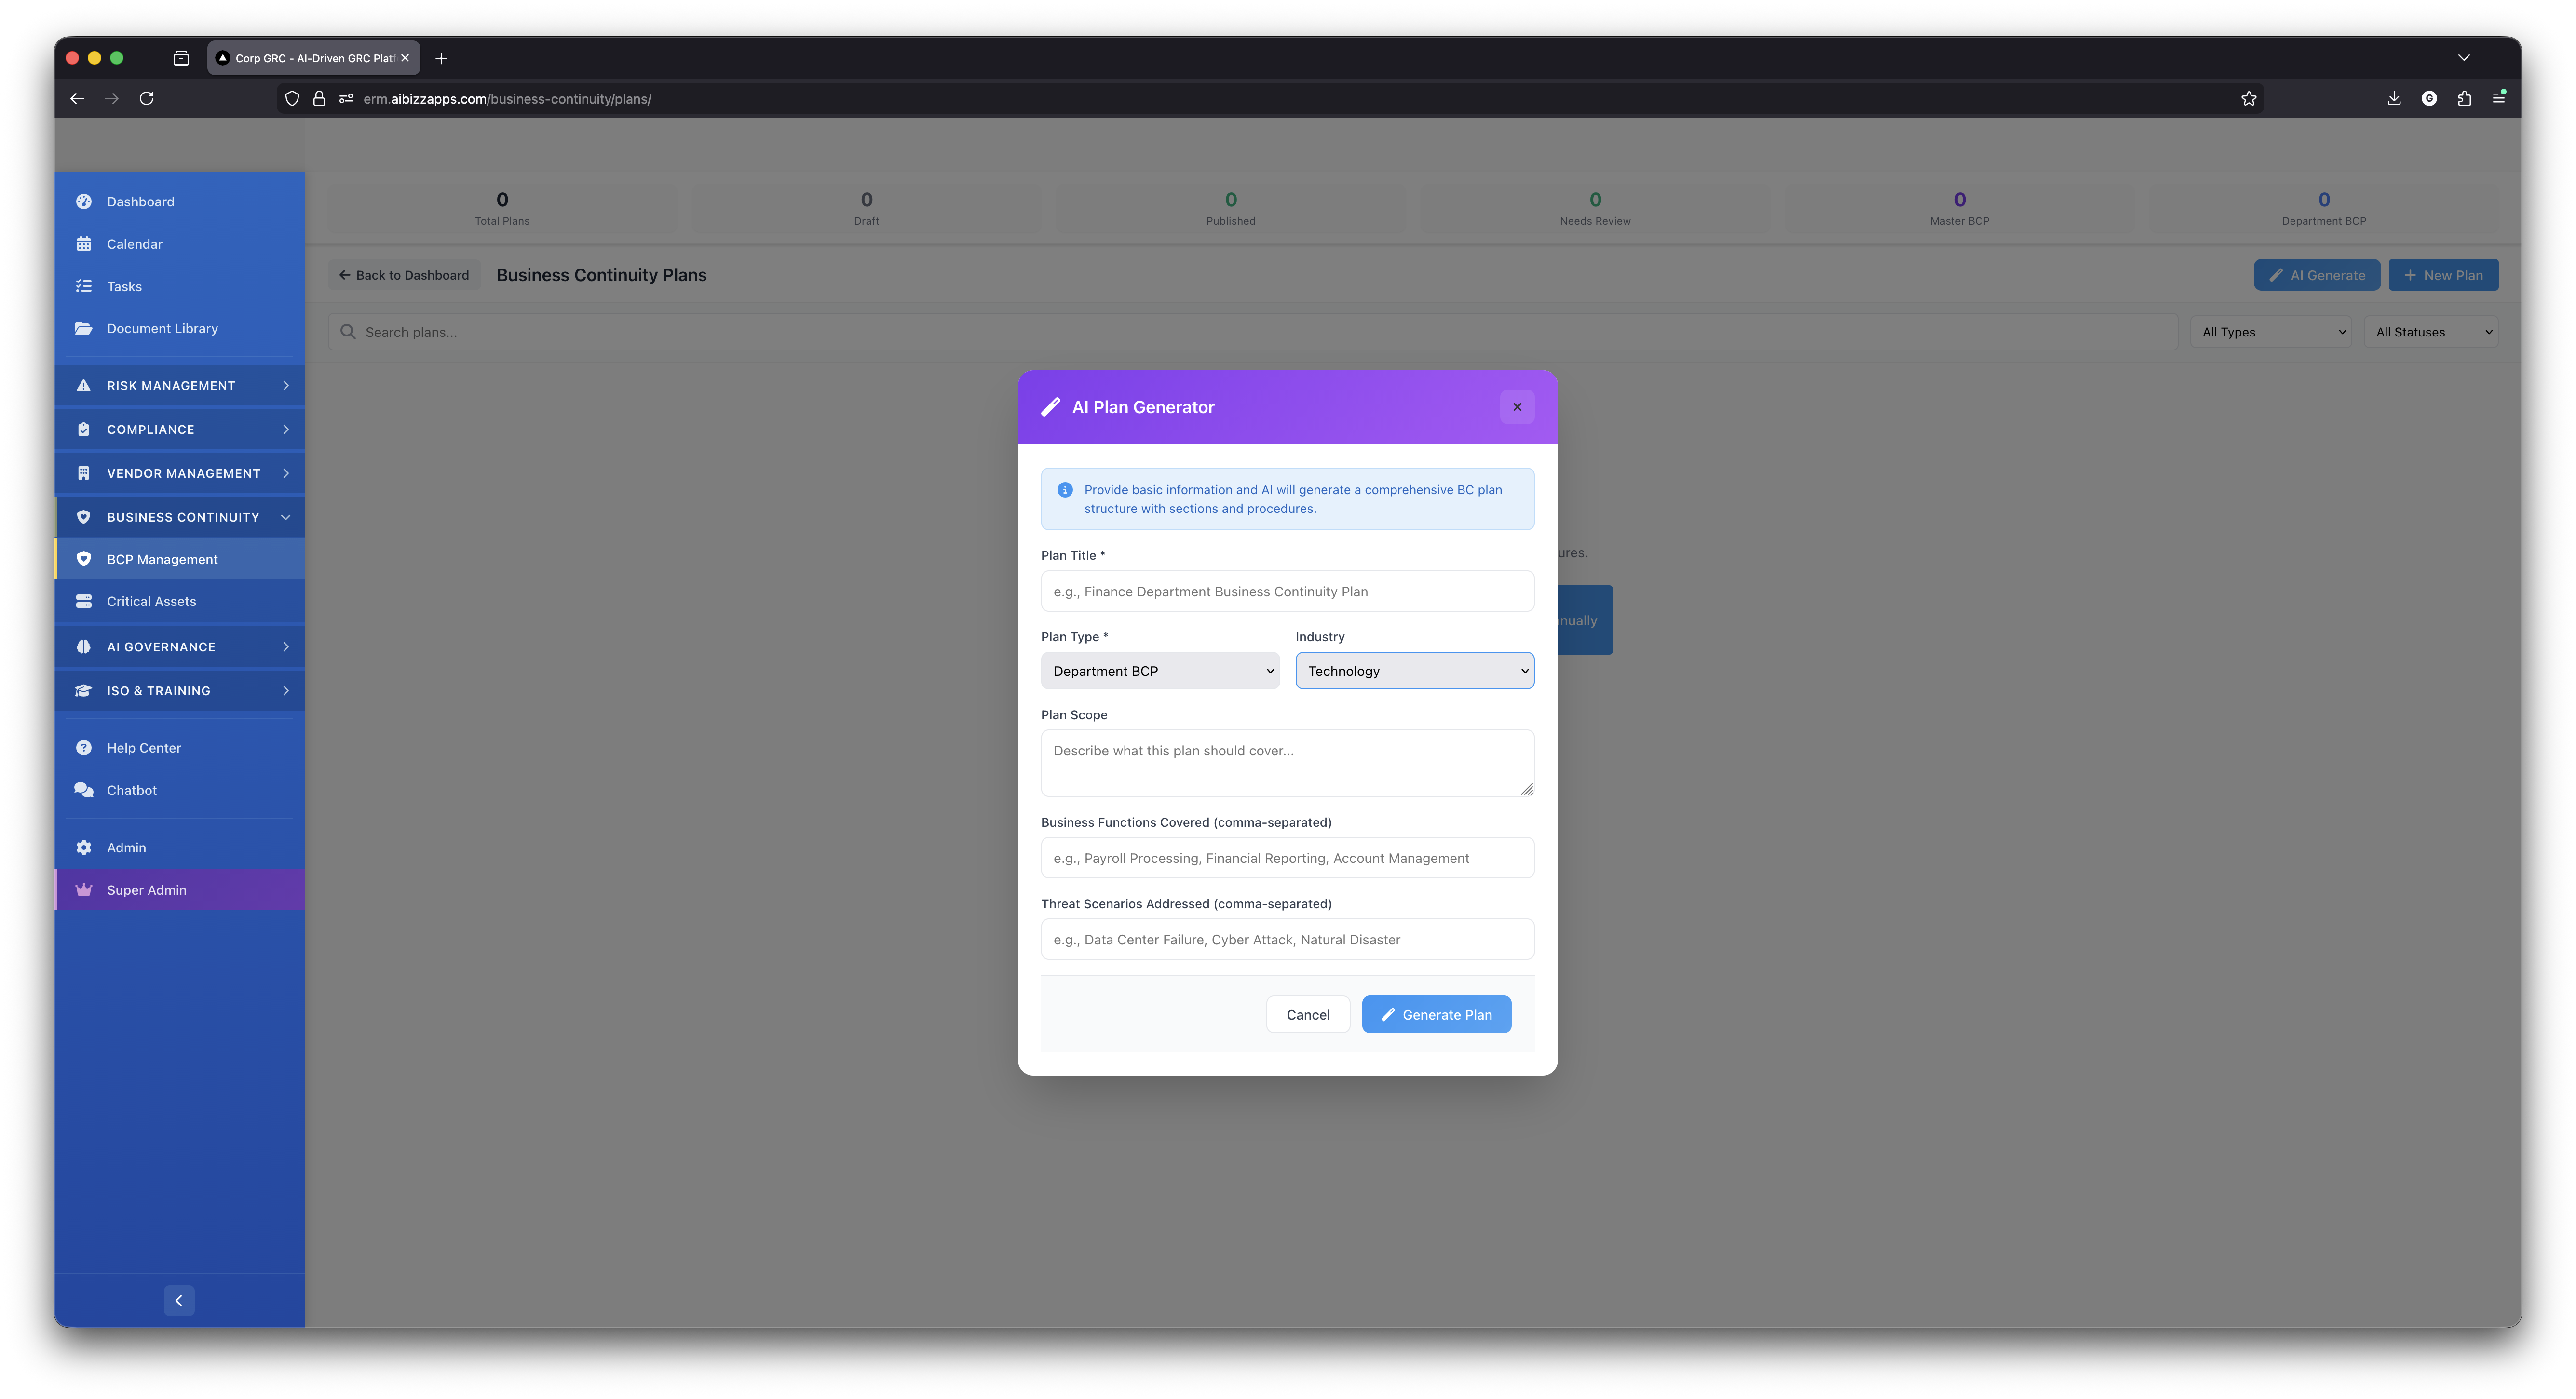Select the Critical Assets sidebar icon

click(84, 601)
